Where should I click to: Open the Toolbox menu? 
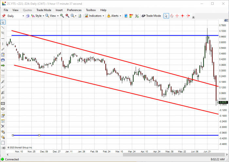point(91,10)
